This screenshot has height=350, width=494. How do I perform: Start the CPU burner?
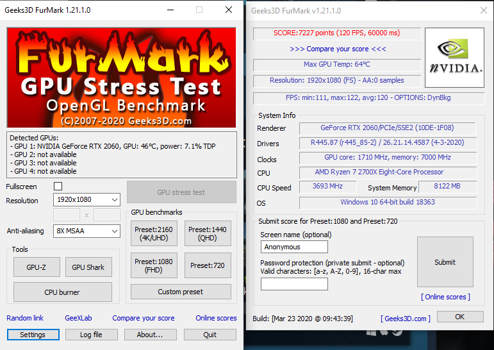pos(62,292)
